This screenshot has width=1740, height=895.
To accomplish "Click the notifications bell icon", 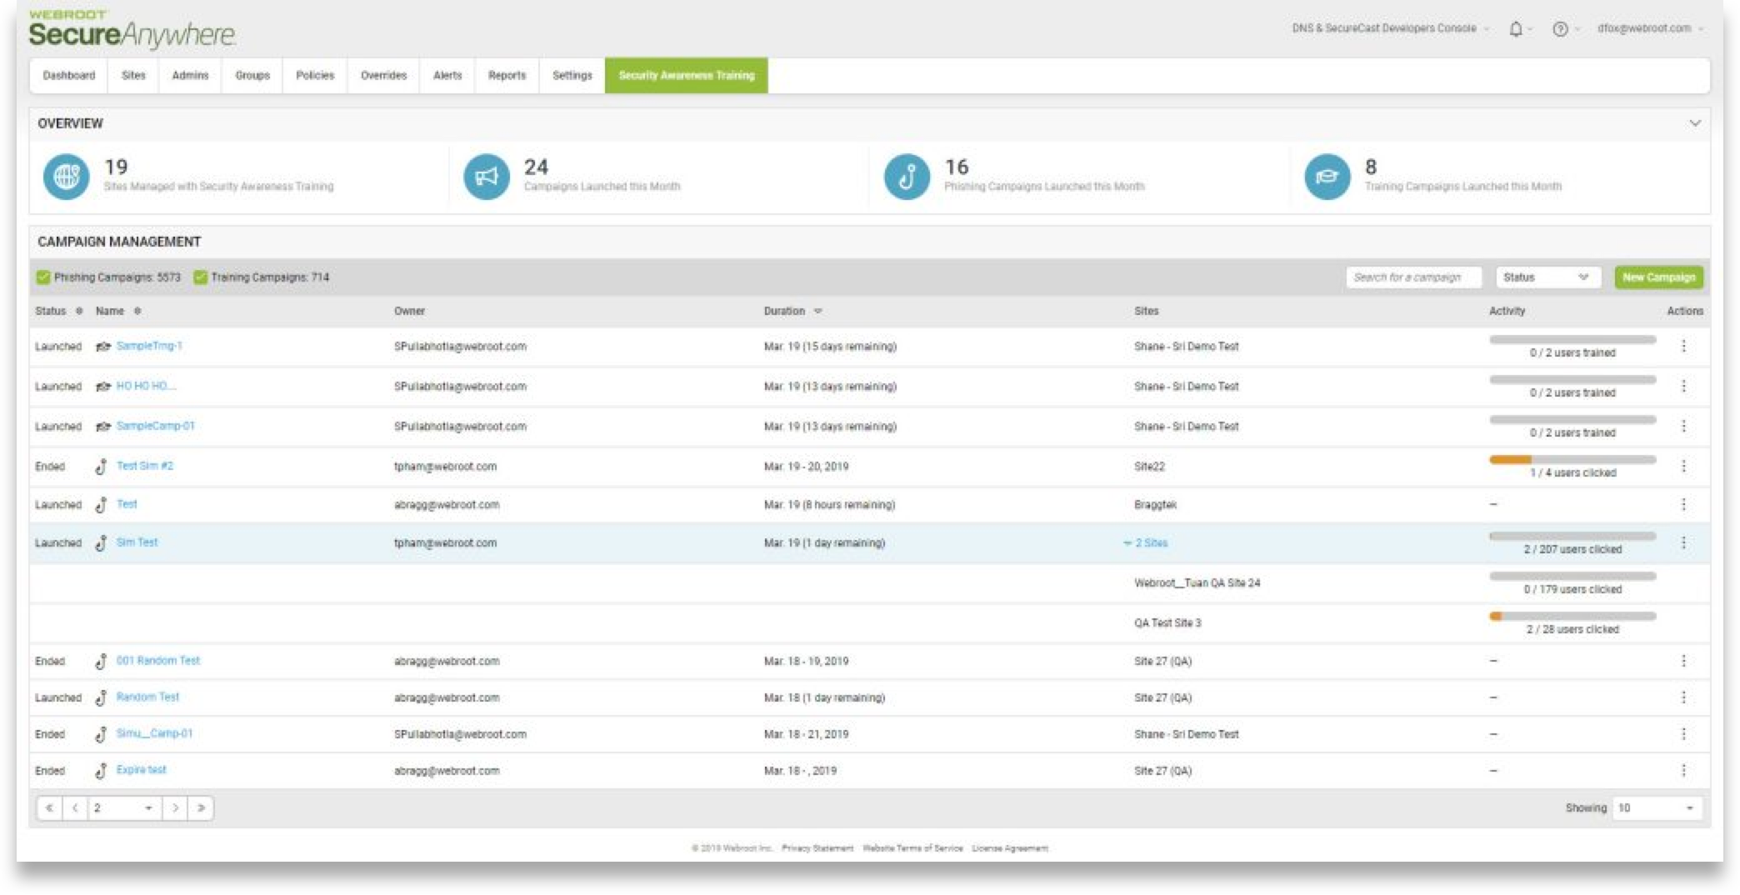I will click(x=1516, y=29).
